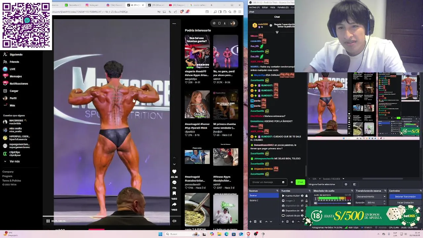Toggle lock on Fuente multimedia source
This screenshot has height=238, width=423.
(306, 196)
